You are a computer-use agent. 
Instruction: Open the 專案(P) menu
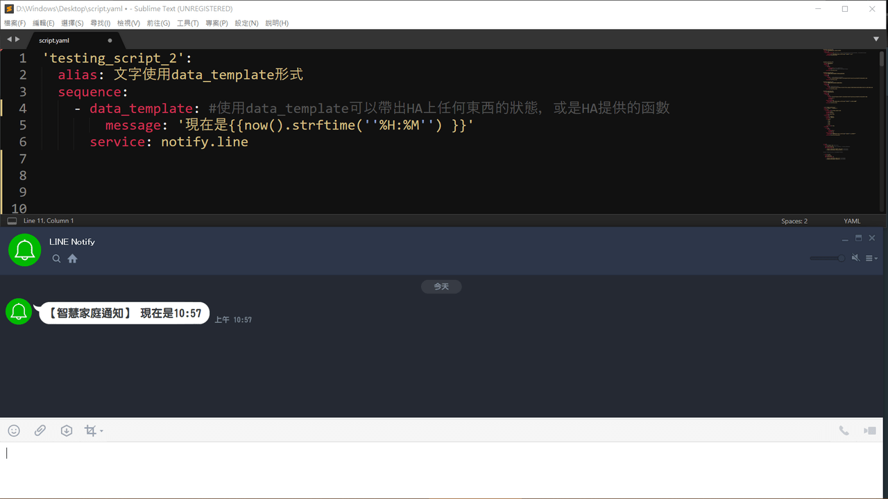pos(216,23)
